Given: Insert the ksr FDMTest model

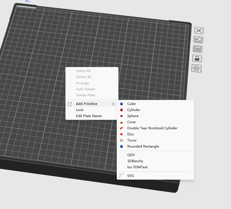Looking at the screenshot, I should (155, 167).
